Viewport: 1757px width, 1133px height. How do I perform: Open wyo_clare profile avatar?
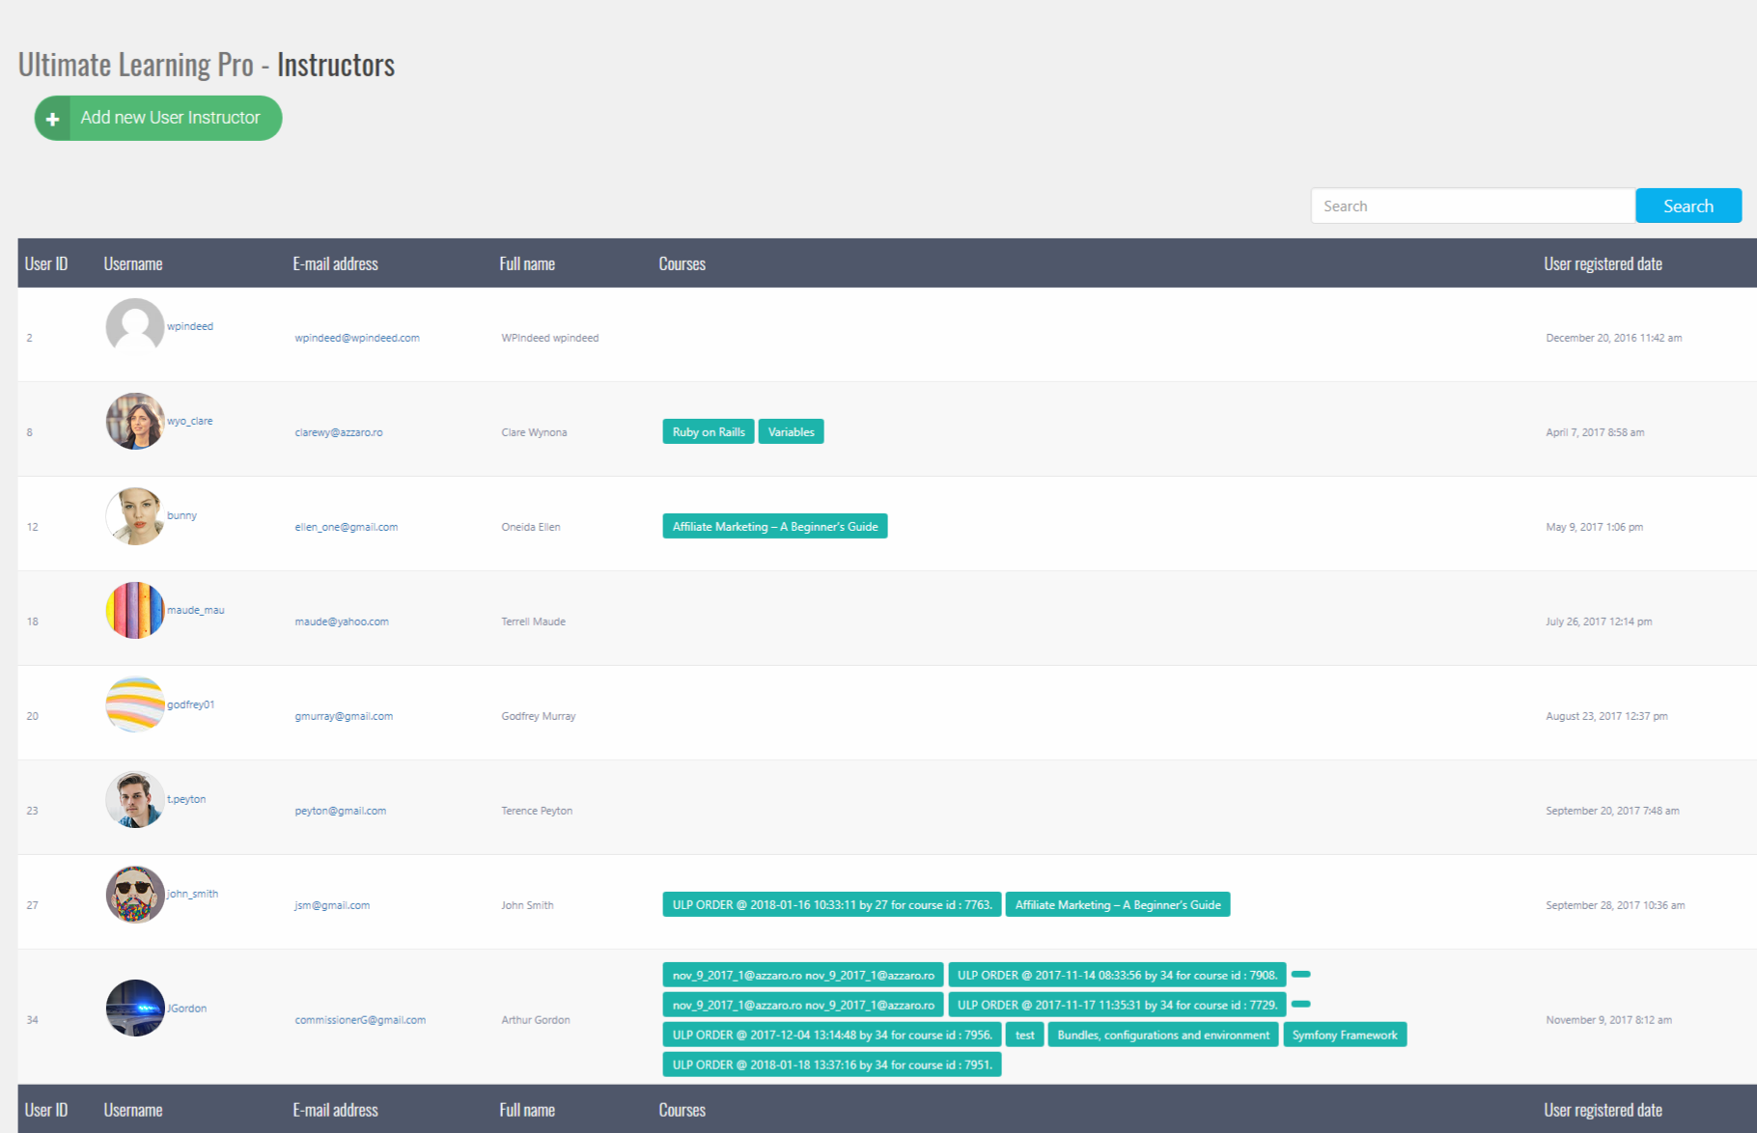pyautogui.click(x=135, y=421)
